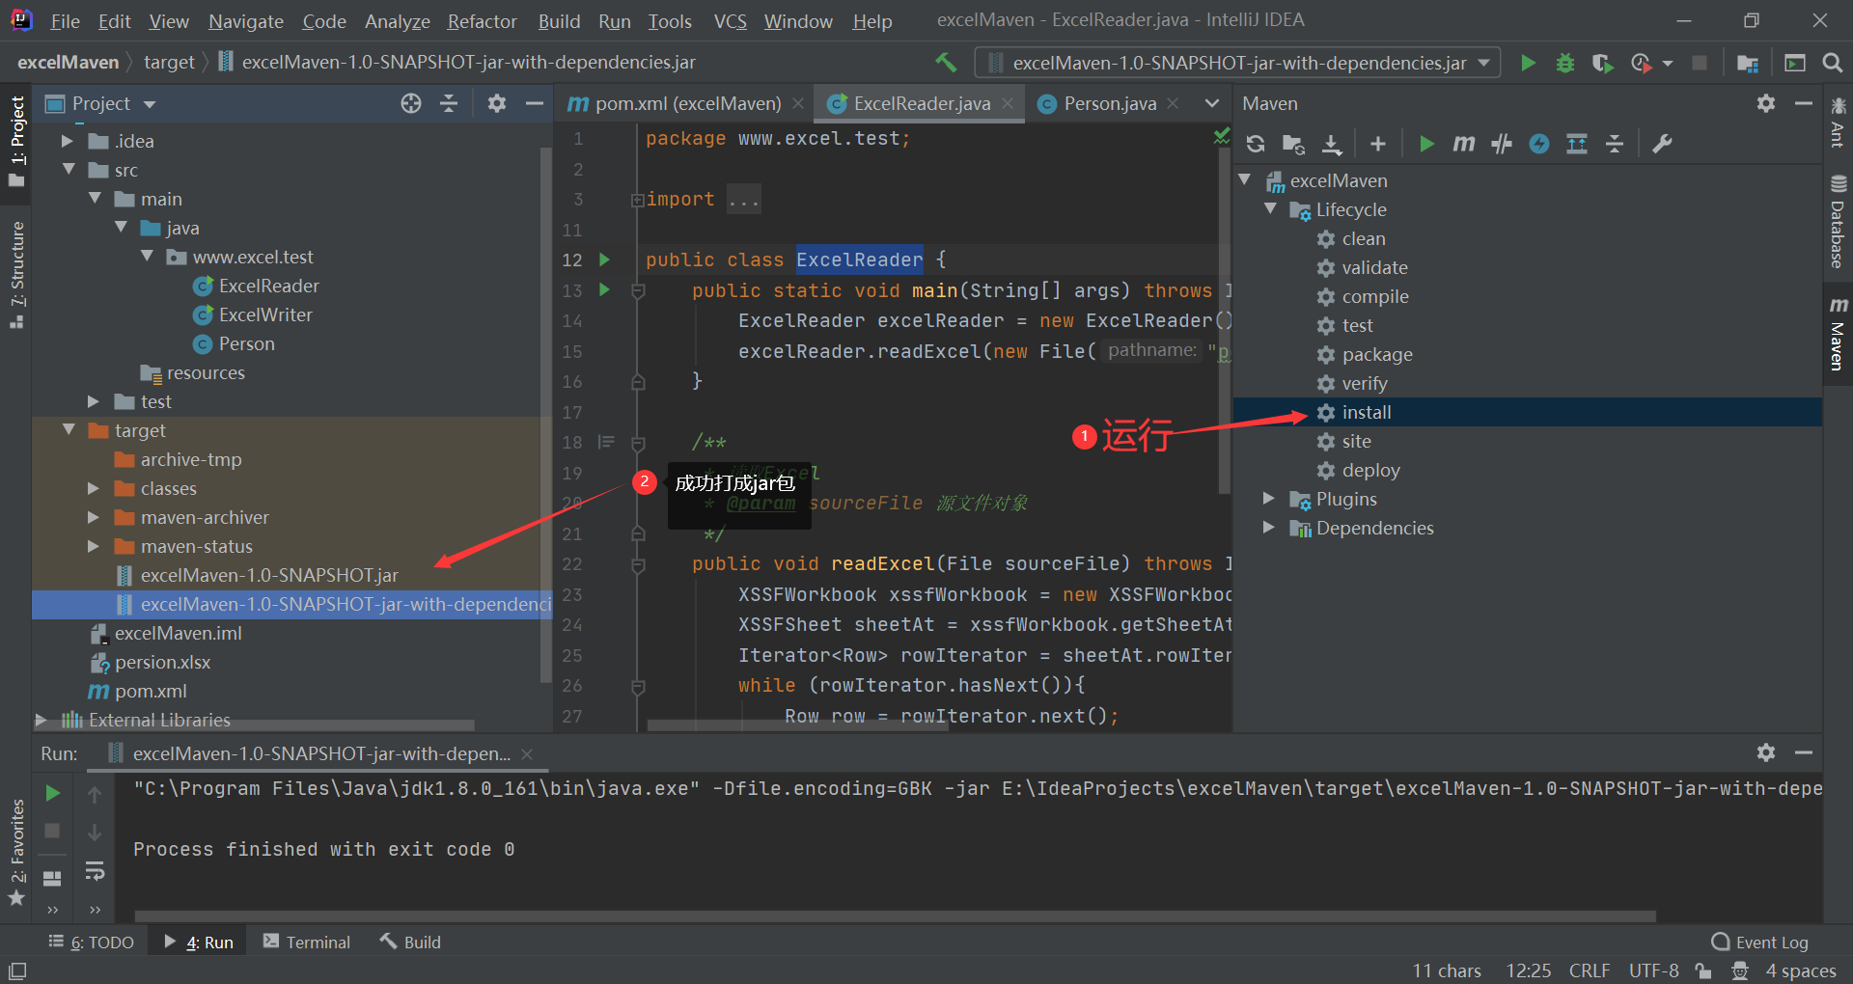Expand Plugins node in Maven panel

(1269, 499)
